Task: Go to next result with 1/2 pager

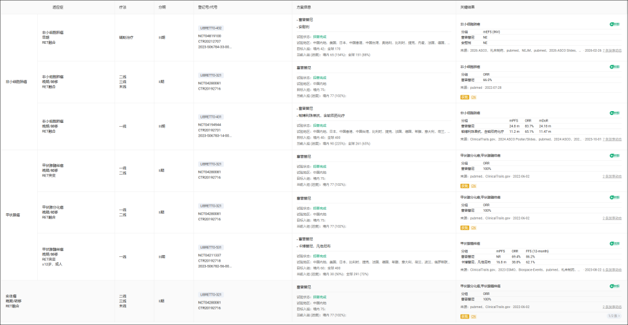Action: tap(621, 316)
